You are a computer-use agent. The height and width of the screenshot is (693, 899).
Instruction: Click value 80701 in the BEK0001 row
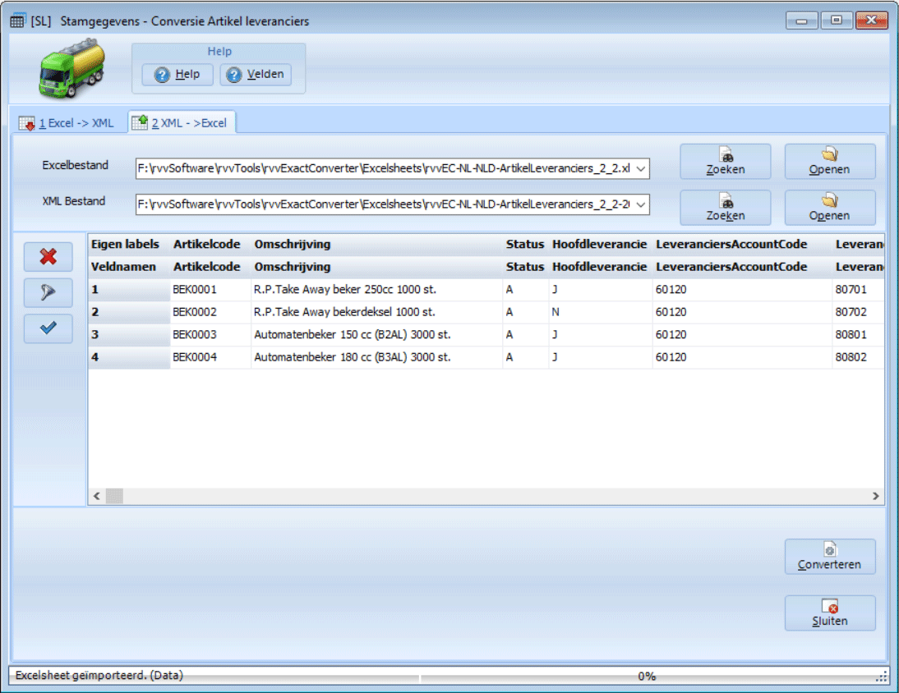(x=858, y=290)
